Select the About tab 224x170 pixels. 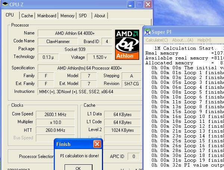pos(100,16)
